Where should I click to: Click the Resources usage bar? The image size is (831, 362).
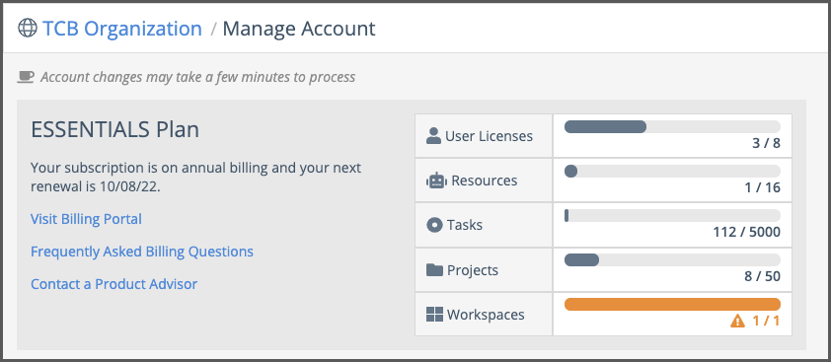point(672,172)
